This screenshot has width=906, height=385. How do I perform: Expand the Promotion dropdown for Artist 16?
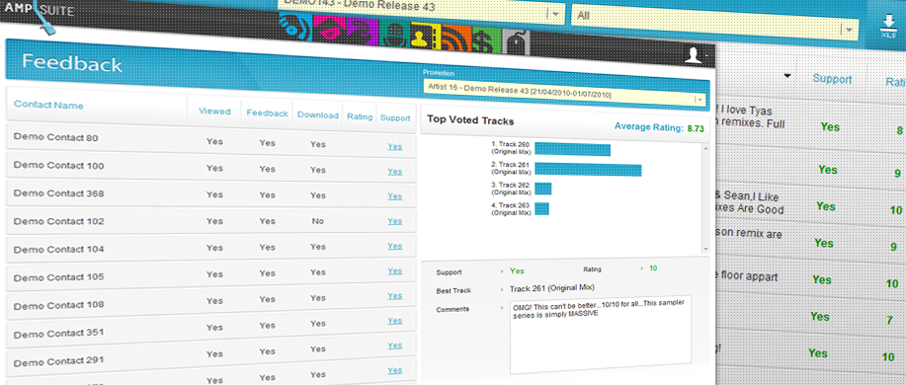(700, 100)
